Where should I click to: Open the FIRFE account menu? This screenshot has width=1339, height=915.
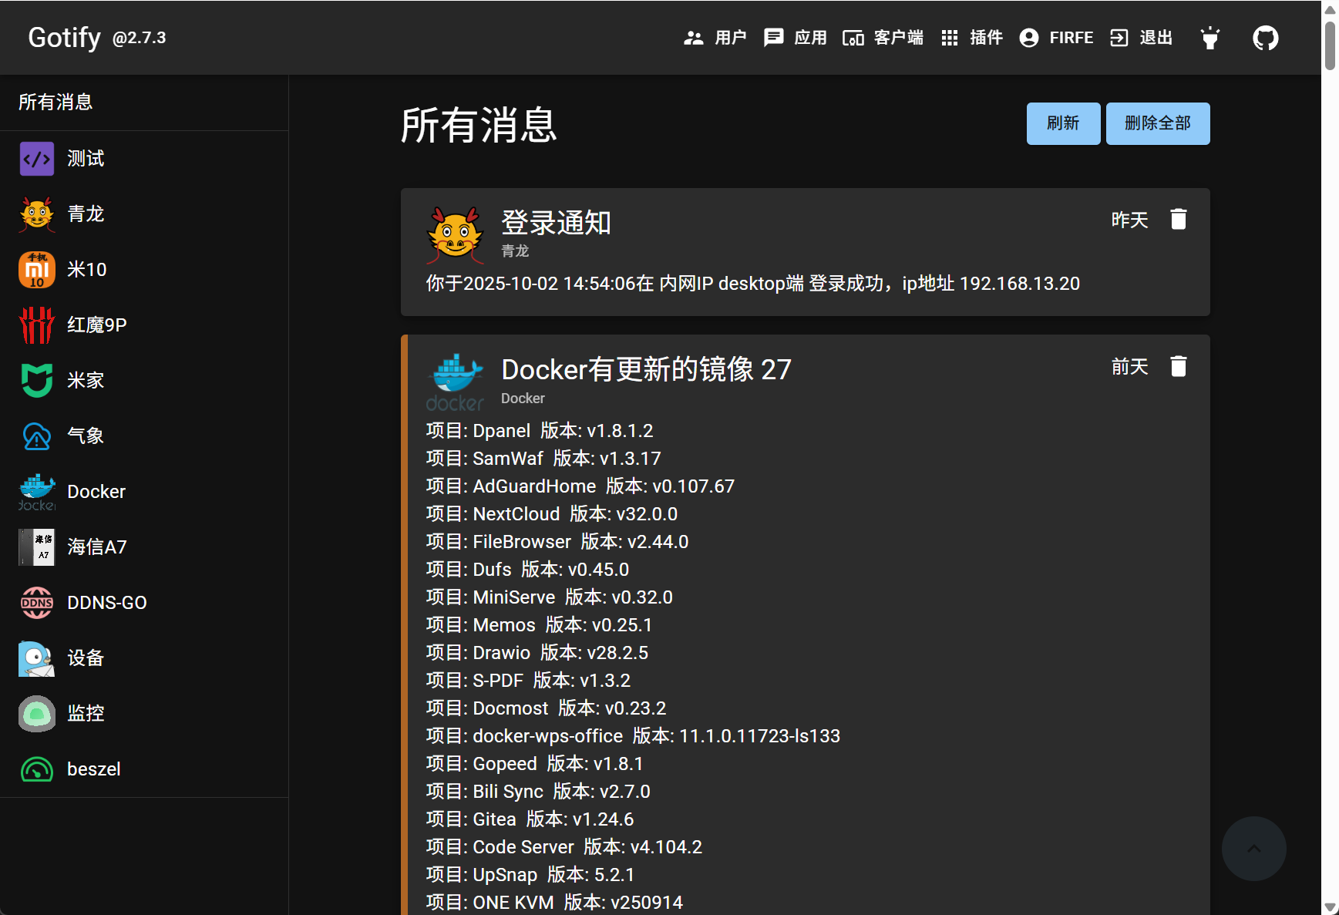pyautogui.click(x=1057, y=37)
